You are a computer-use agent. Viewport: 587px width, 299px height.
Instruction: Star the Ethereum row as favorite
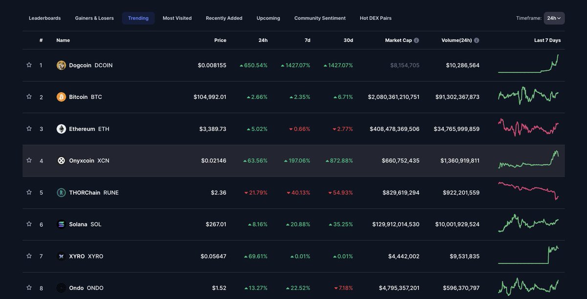coord(28,128)
